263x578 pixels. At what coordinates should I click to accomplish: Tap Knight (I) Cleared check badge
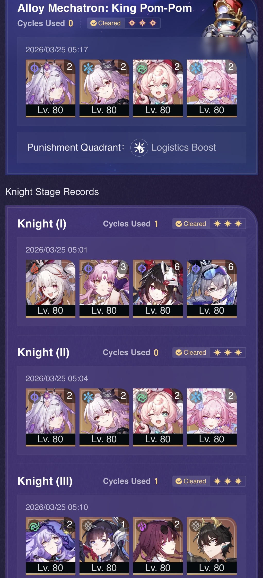tap(191, 224)
